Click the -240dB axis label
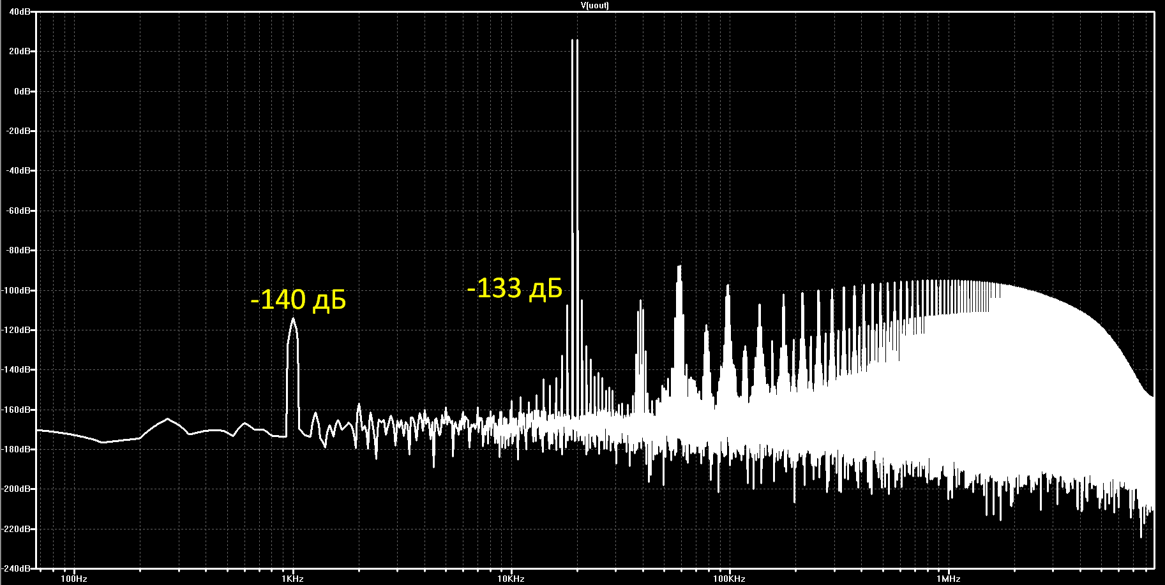The width and height of the screenshot is (1165, 585). click(16, 568)
